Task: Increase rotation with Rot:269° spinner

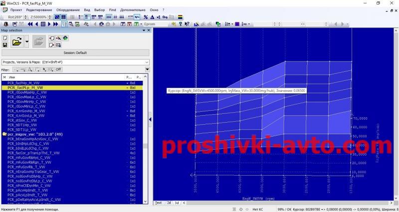Action: [26, 16]
